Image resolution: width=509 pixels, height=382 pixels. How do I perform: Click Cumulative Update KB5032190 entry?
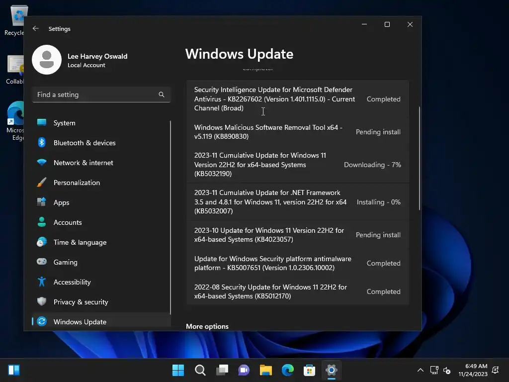[x=297, y=164]
